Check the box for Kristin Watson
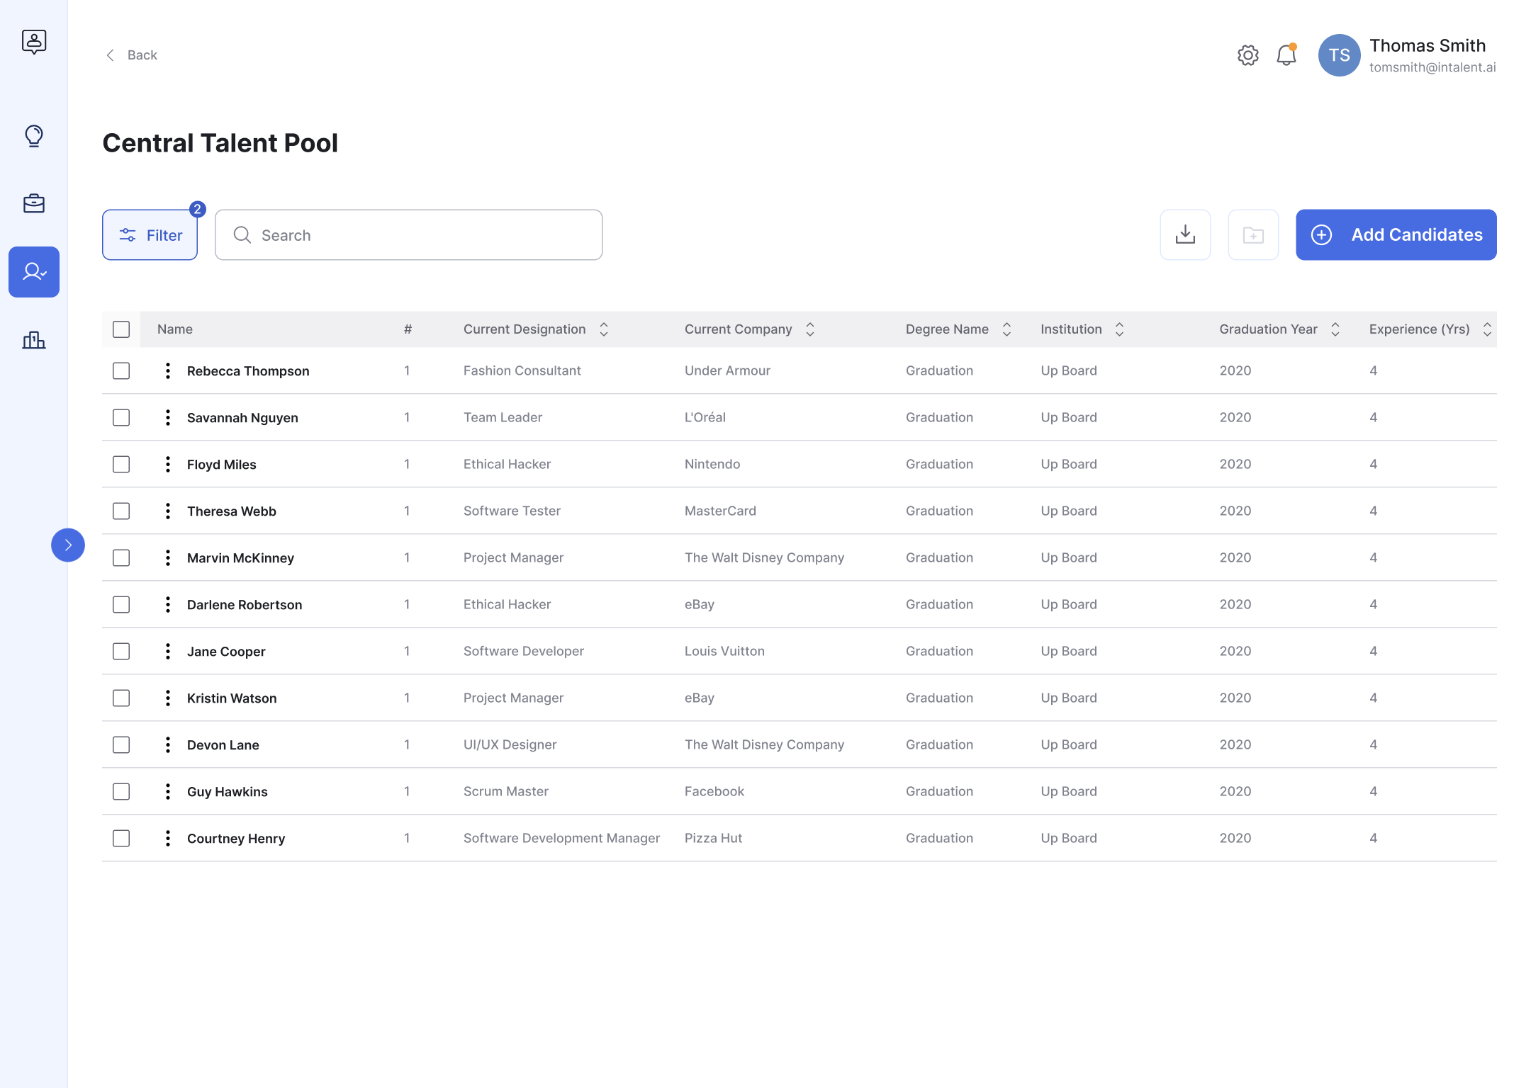The image size is (1531, 1088). point(121,698)
